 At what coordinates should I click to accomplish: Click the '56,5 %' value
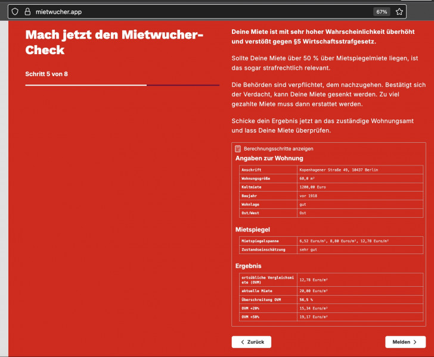306,299
